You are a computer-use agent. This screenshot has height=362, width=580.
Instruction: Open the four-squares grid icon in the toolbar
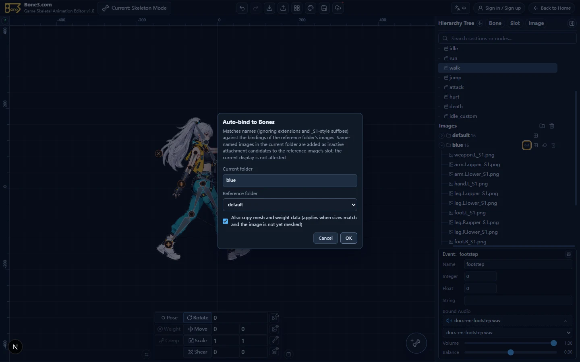(x=297, y=8)
